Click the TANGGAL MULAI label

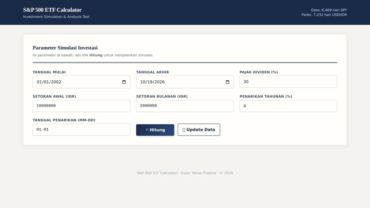[x=49, y=72]
